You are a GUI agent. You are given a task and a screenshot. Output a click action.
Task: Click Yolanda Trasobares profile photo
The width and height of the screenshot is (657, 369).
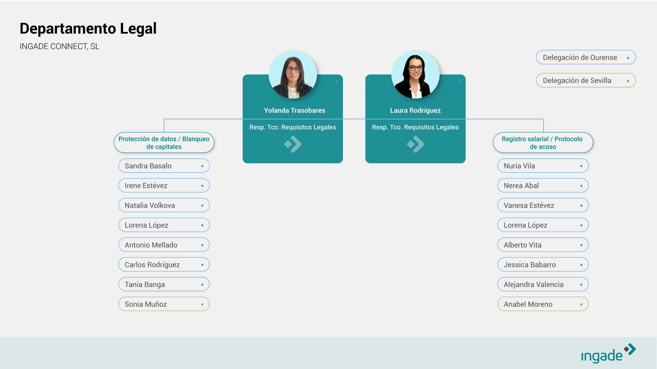[293, 75]
